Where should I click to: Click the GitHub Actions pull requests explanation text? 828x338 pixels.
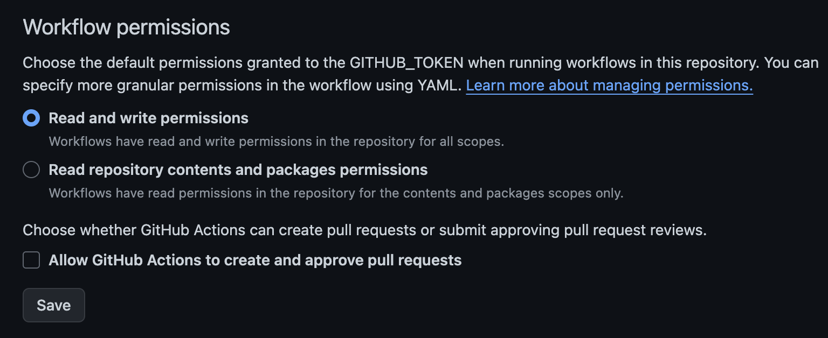[364, 229]
